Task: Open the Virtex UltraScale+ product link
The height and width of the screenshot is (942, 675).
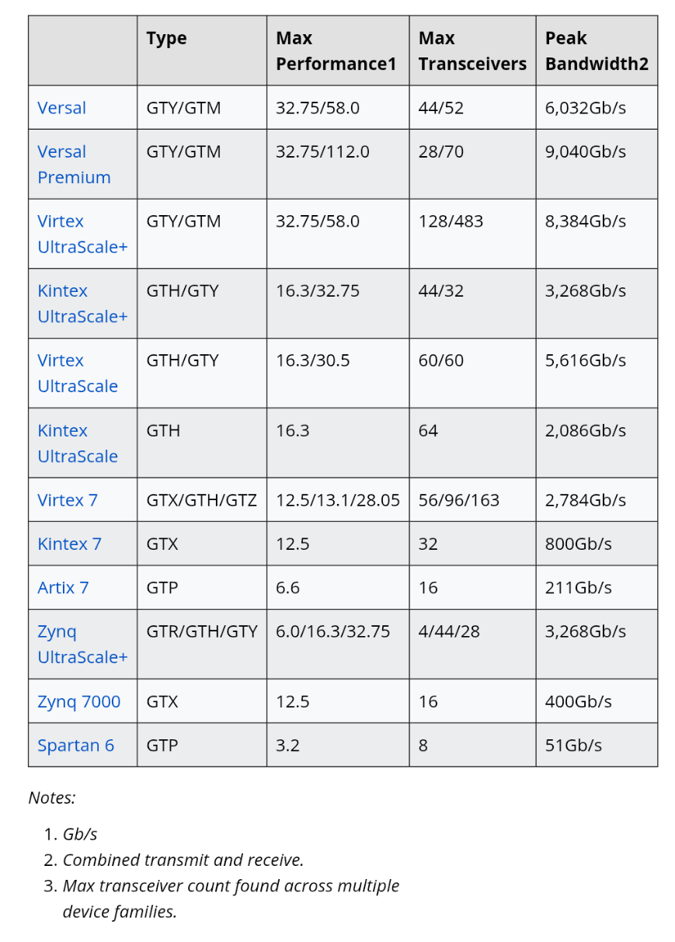Action: click(82, 235)
